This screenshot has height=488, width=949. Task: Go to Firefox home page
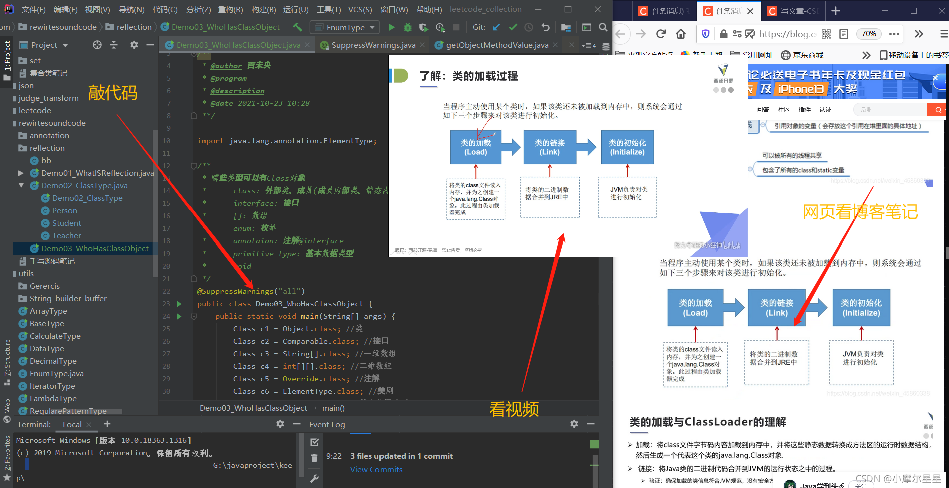pos(681,34)
